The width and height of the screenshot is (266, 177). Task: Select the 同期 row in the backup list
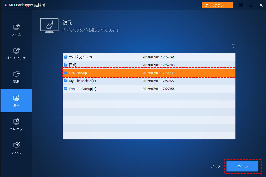(x=149, y=65)
